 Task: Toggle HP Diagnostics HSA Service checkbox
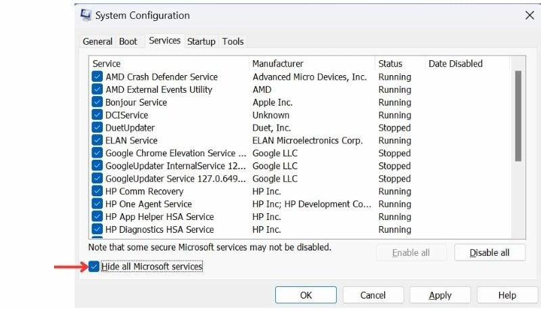click(97, 229)
